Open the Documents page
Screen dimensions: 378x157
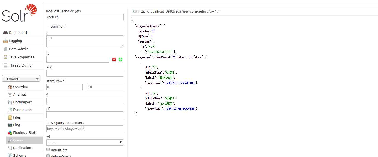pyautogui.click(x=22, y=110)
